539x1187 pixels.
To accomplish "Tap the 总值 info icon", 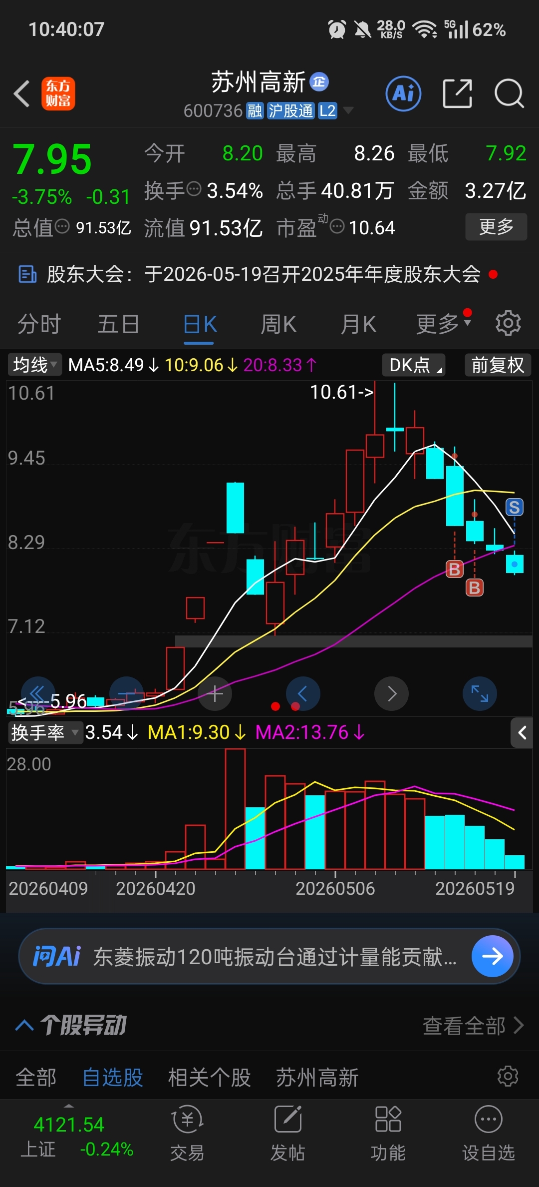I will tap(62, 226).
